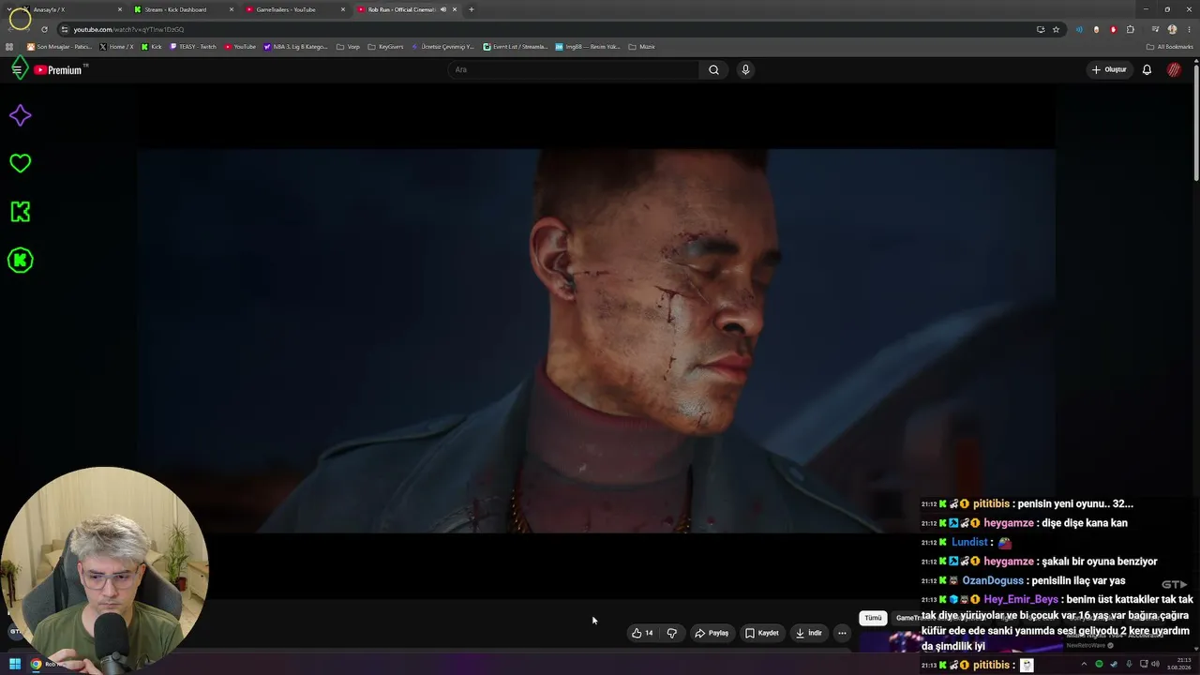Open the Windows Start menu

click(x=15, y=664)
